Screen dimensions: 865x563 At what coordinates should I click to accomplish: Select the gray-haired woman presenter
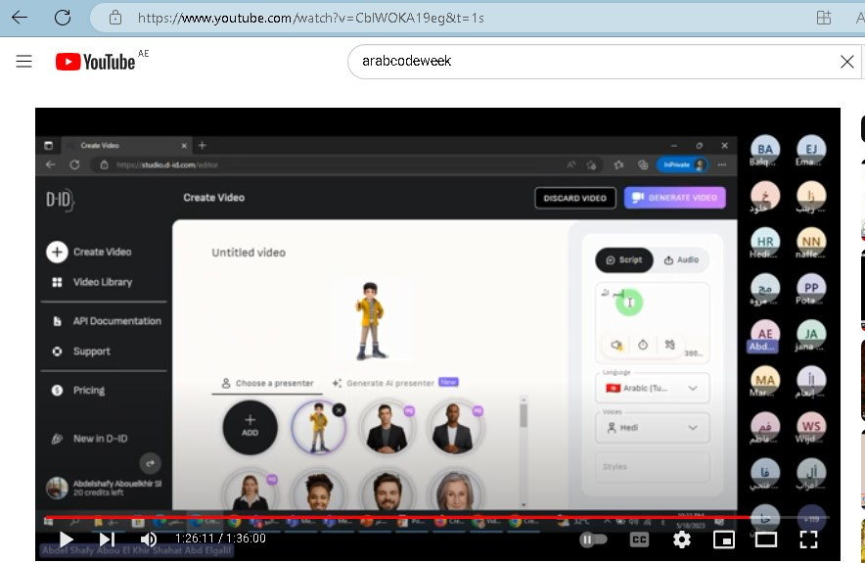(x=456, y=491)
